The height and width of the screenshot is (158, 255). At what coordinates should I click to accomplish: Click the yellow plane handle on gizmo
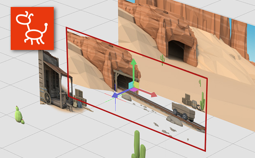(136, 85)
